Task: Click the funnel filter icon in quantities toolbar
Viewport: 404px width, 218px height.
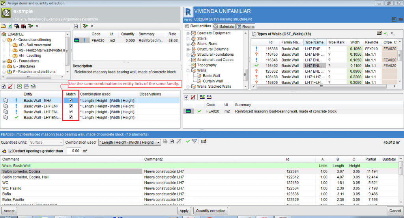Action: [x=195, y=141]
